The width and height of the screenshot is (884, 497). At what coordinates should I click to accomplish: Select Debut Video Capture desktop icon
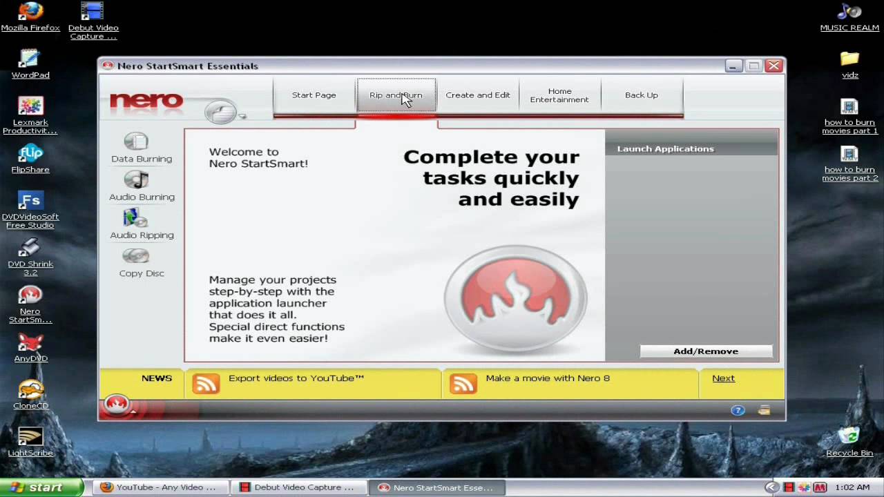tap(93, 21)
